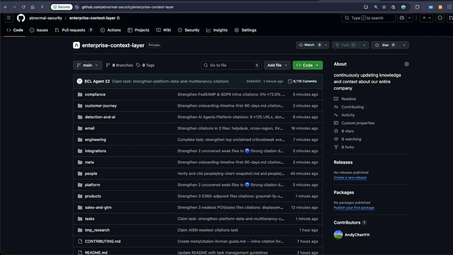The image size is (453, 255).
Task: View commit history via the clock icon
Action: coord(290,81)
